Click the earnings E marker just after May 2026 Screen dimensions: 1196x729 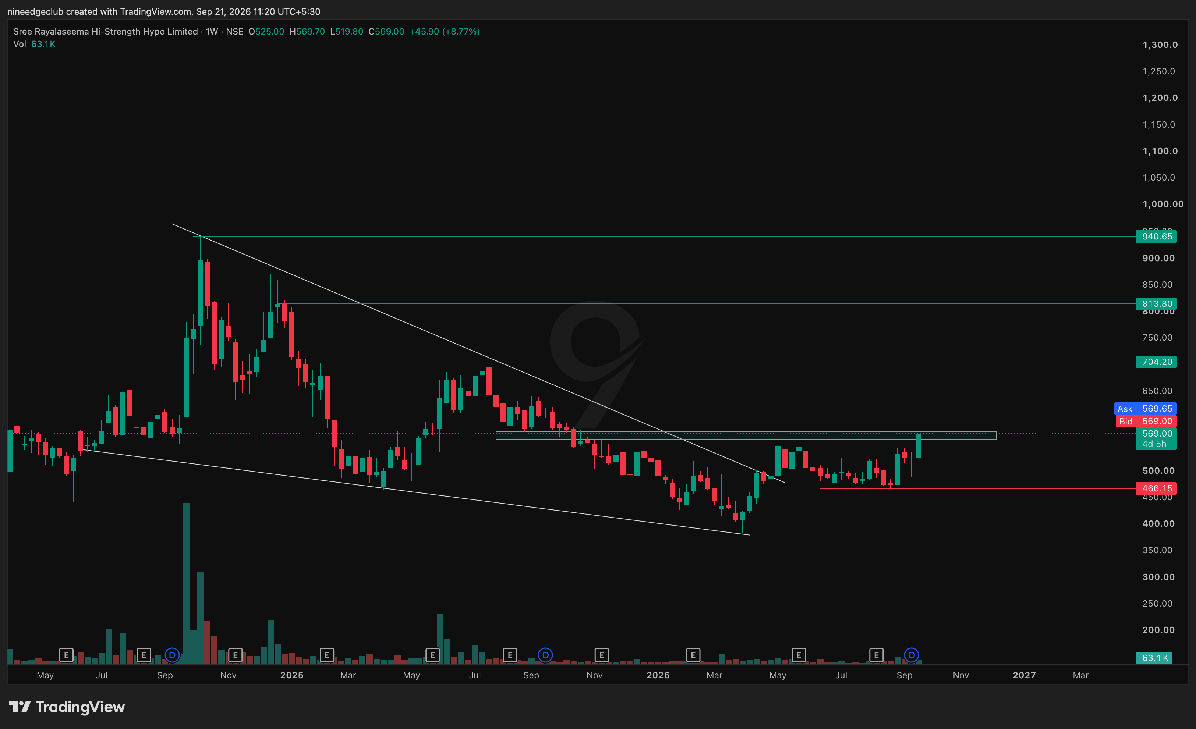(799, 655)
